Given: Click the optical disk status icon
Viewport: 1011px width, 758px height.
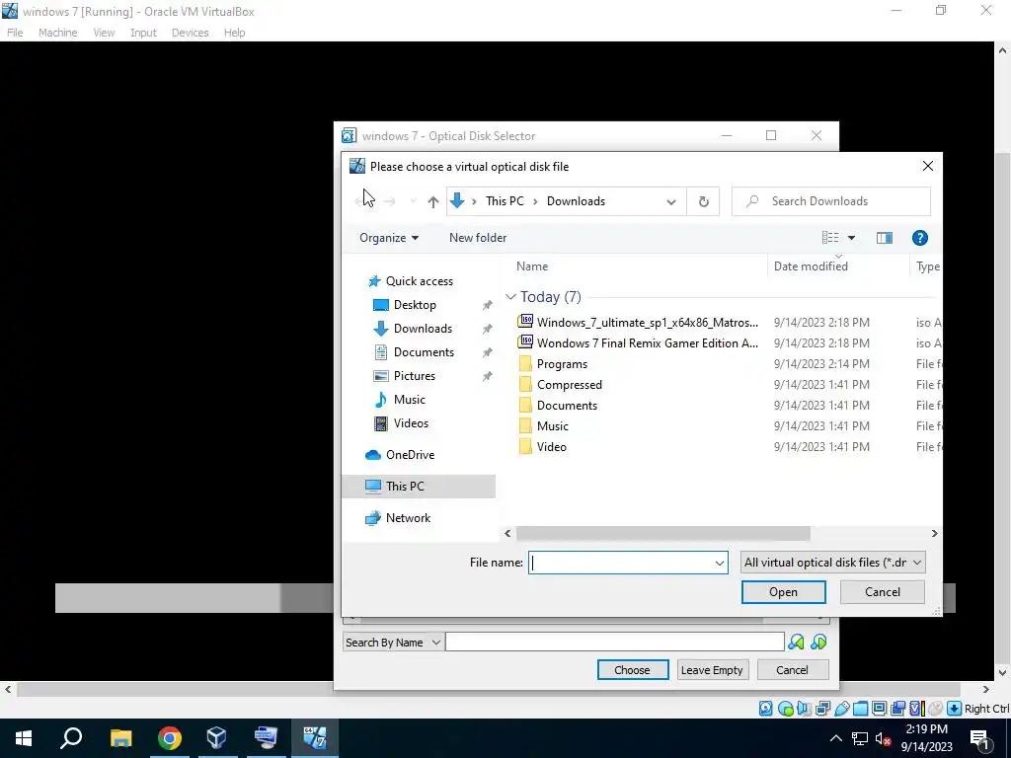Looking at the screenshot, I should click(x=785, y=709).
